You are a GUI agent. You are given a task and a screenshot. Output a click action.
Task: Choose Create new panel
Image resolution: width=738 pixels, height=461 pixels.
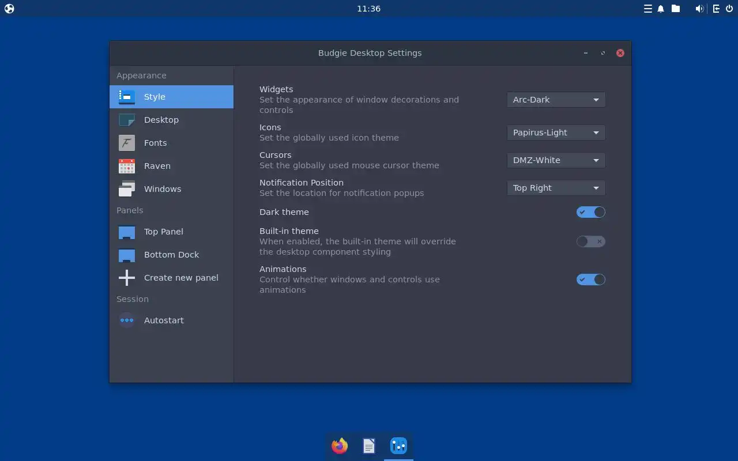point(171,278)
